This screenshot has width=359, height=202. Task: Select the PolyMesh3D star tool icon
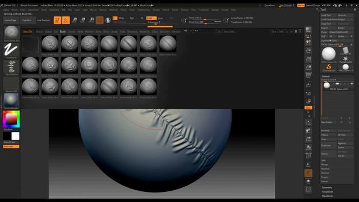(x=346, y=59)
